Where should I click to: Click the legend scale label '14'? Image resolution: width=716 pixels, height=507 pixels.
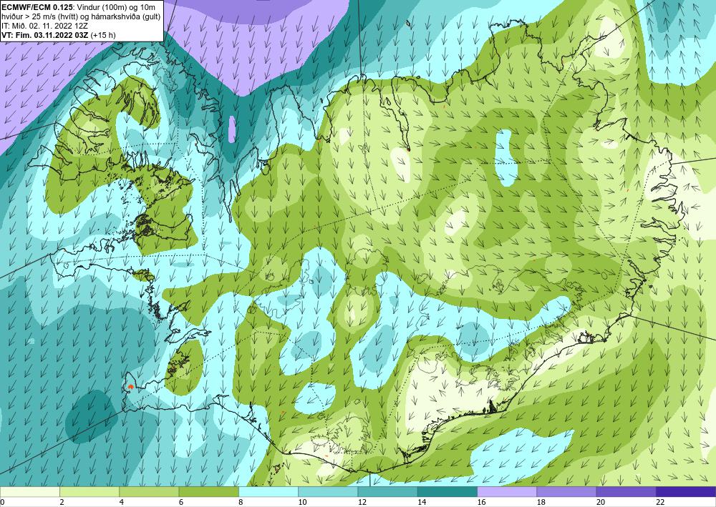[422, 503]
